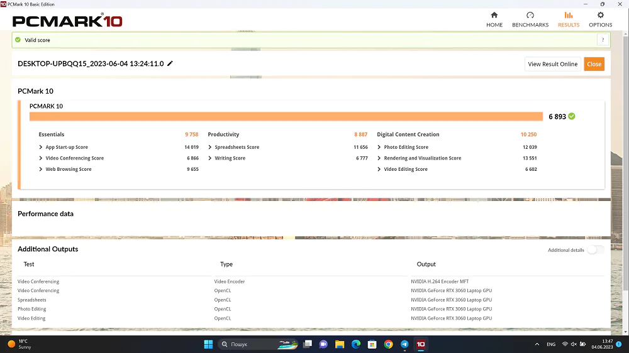
Task: Click the pencil icon to rename result
Action: tap(170, 63)
